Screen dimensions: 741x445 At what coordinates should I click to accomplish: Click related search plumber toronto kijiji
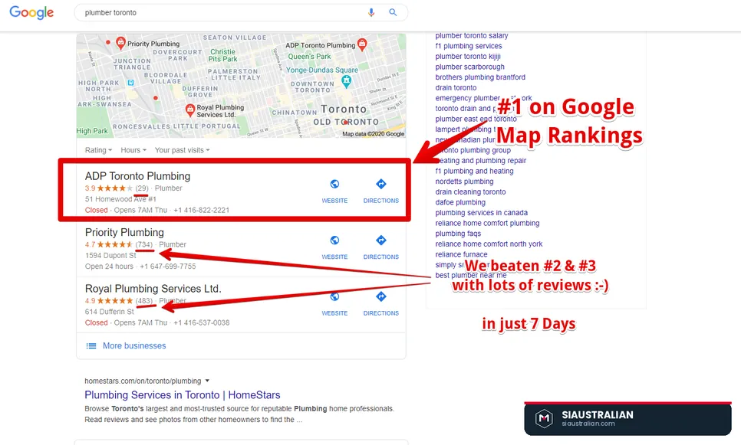tap(468, 56)
